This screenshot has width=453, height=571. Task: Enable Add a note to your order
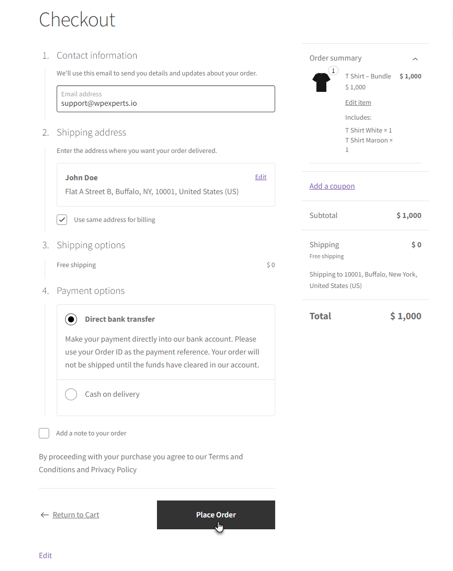coord(44,433)
